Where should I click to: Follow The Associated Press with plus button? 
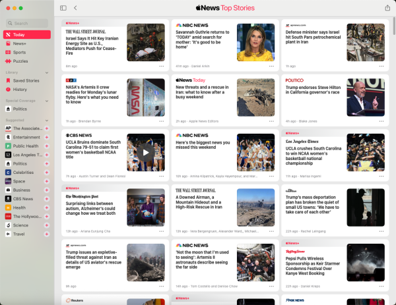click(x=47, y=128)
